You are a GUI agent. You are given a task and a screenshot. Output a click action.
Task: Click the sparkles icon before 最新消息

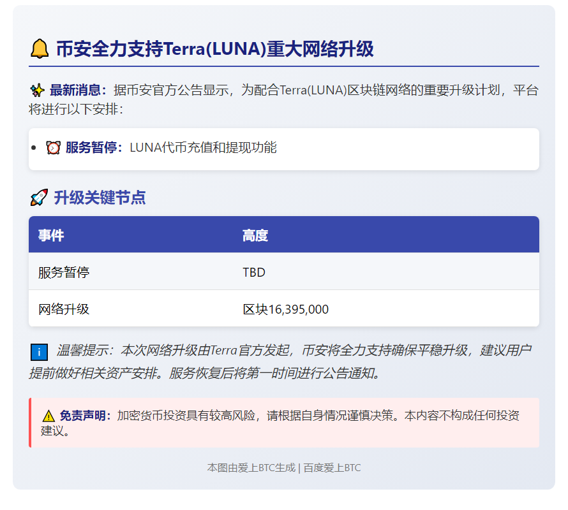coord(37,90)
